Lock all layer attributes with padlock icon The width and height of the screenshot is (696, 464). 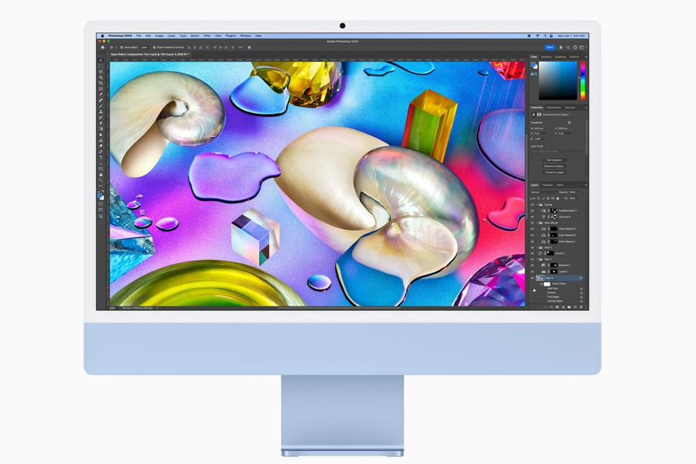[x=558, y=199]
